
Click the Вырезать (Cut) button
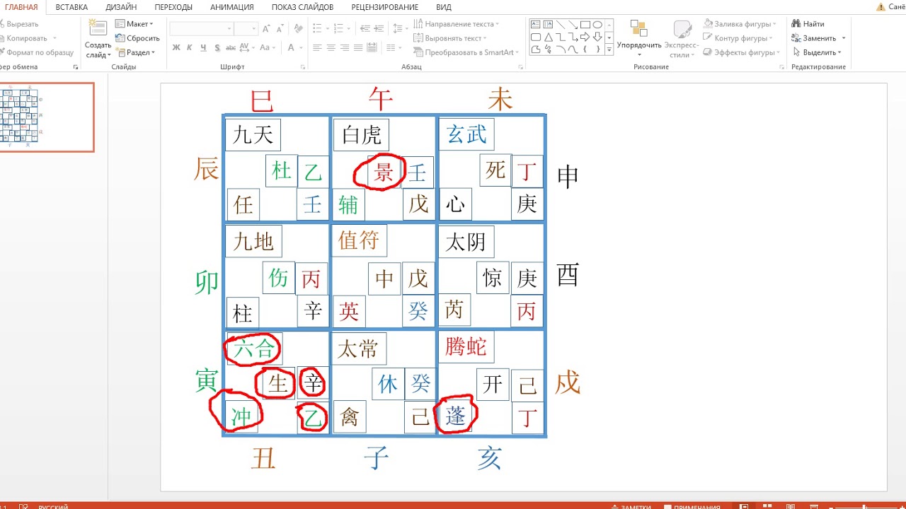18,24
